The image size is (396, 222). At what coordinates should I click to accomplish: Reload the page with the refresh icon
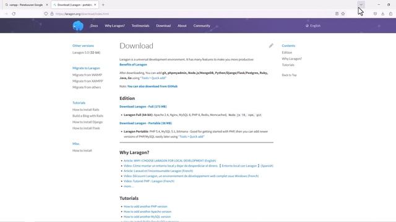click(x=14, y=14)
